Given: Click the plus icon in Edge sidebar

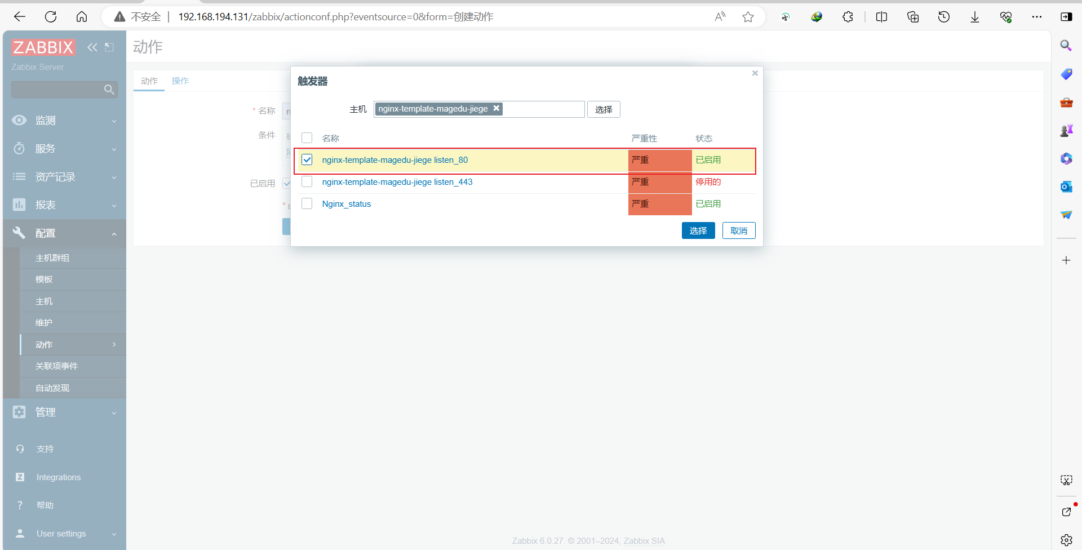Looking at the screenshot, I should [x=1066, y=260].
